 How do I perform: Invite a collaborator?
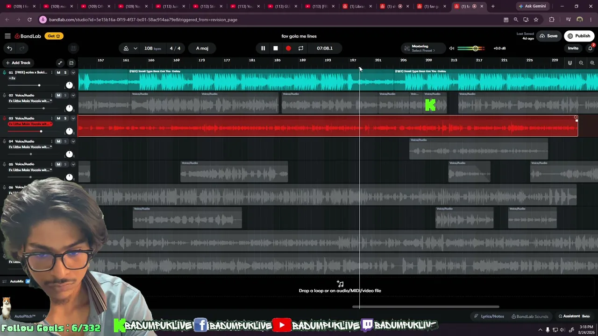(573, 48)
